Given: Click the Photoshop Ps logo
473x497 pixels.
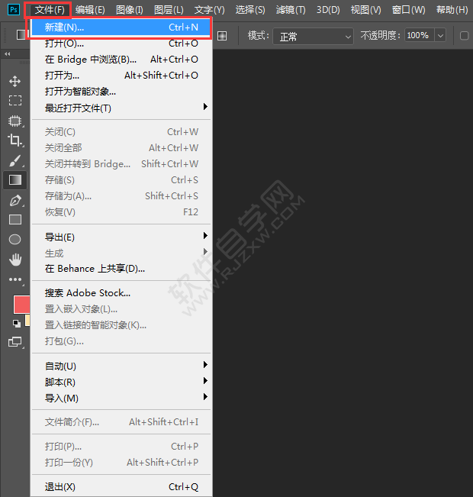Looking at the screenshot, I should tap(13, 9).
